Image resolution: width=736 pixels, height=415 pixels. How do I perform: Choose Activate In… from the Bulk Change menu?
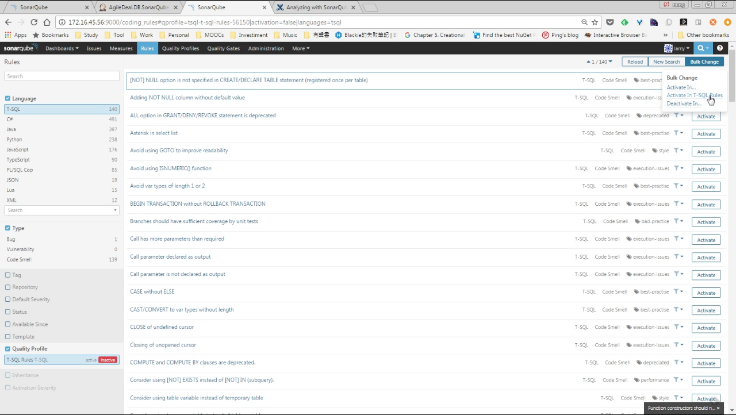(681, 87)
